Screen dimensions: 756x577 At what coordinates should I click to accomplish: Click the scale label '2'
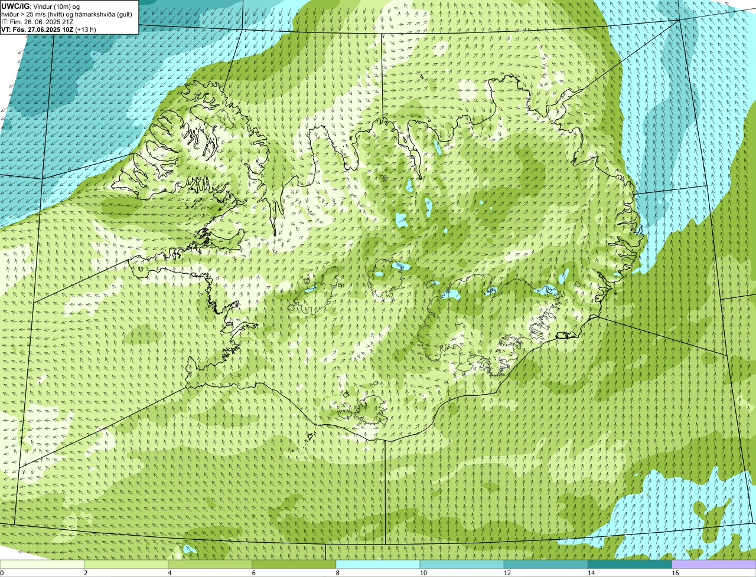coord(86,573)
